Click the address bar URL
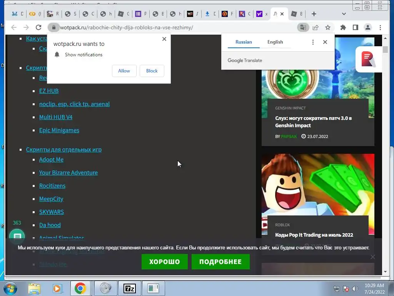 (126, 27)
